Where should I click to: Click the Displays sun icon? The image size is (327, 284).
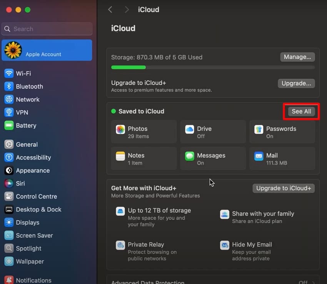9,223
